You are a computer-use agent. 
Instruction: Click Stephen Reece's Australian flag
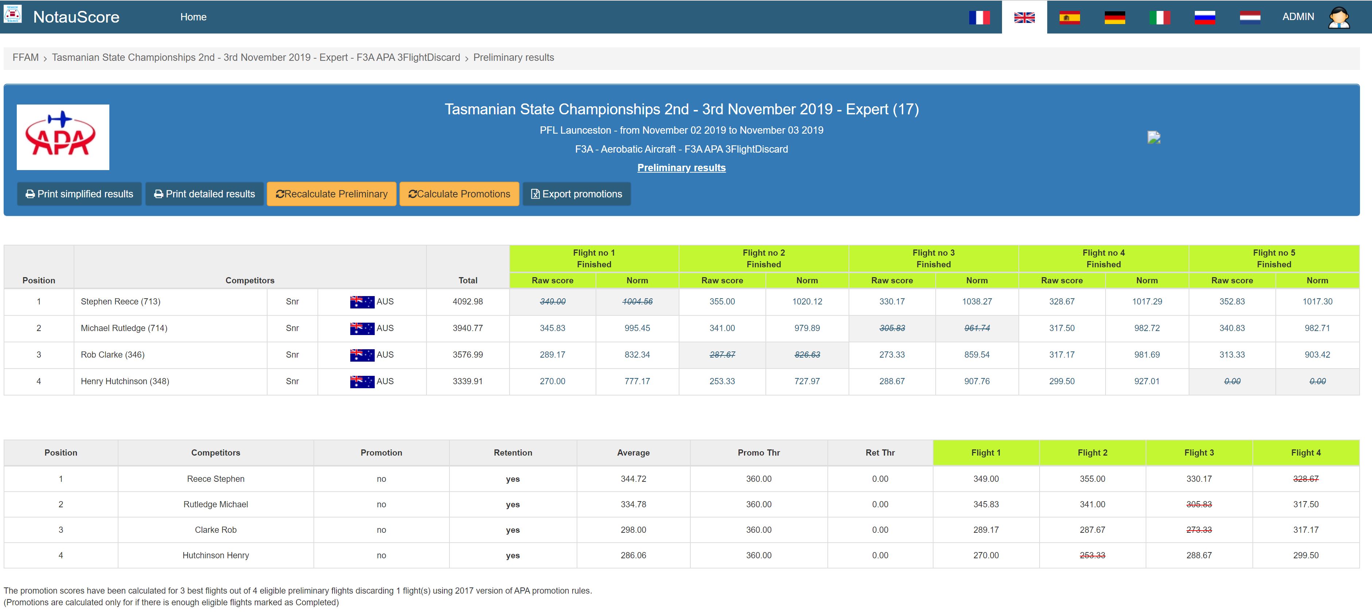(x=362, y=302)
